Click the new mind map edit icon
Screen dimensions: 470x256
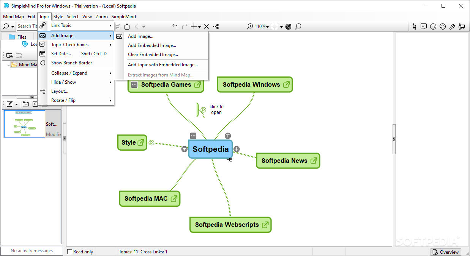pos(10,104)
